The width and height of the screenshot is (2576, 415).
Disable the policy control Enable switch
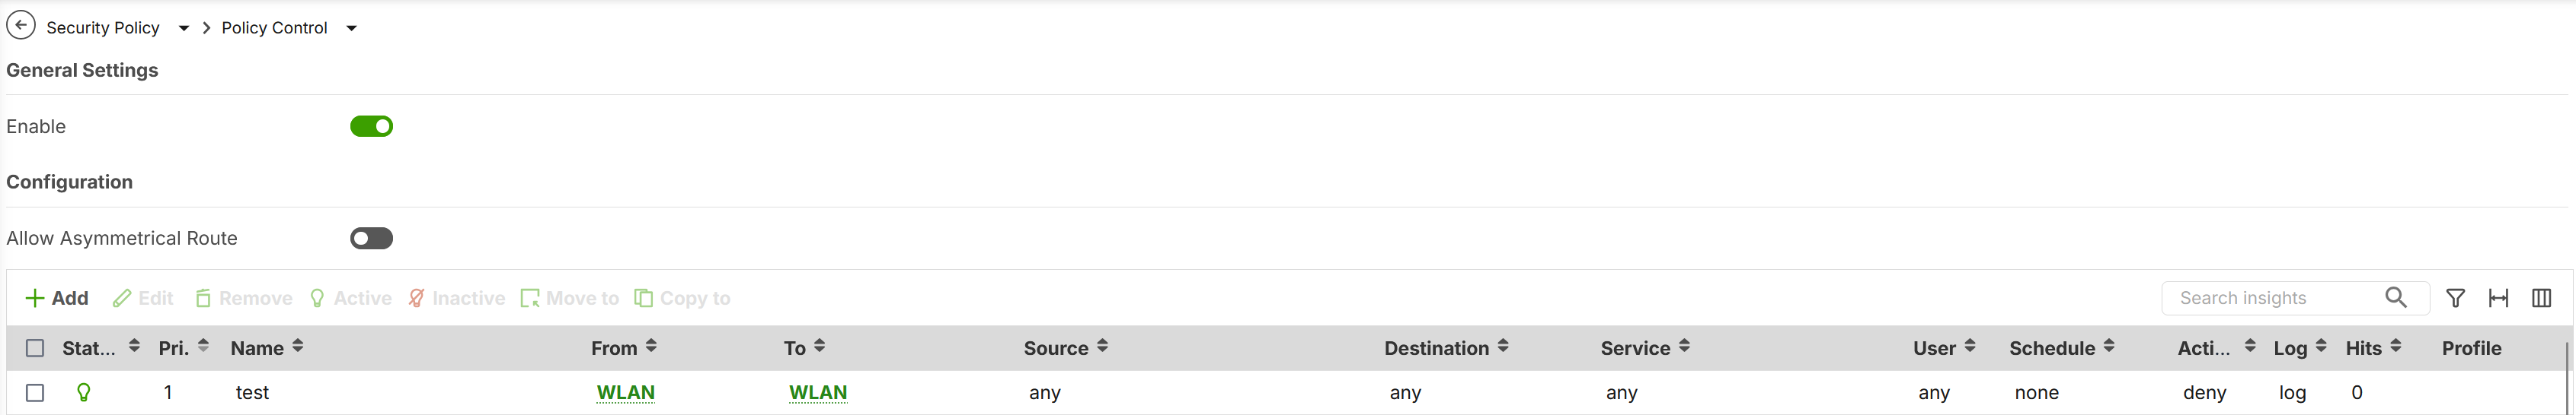click(371, 127)
